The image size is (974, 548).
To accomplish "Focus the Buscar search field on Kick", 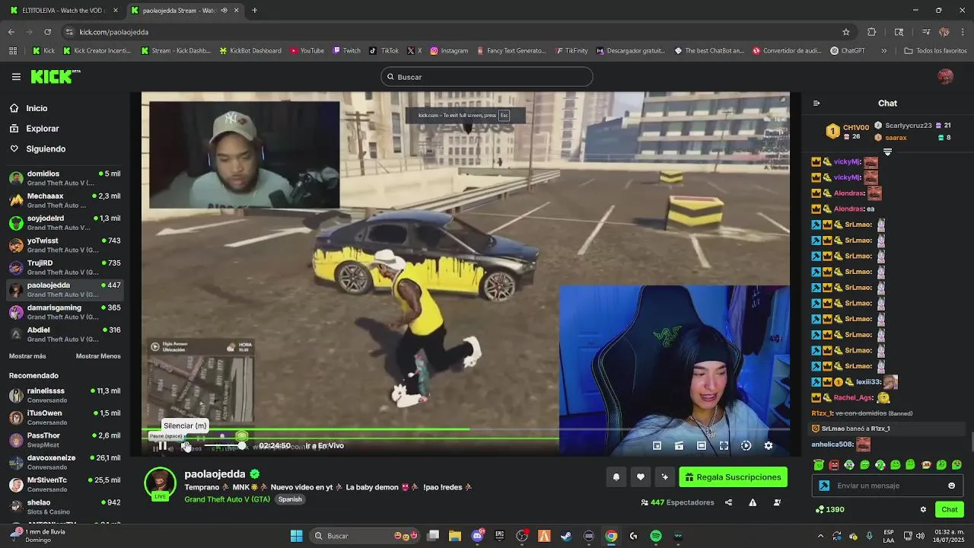I will [x=487, y=77].
